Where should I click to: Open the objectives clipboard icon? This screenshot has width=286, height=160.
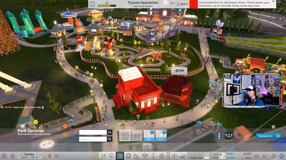[x=93, y=4]
